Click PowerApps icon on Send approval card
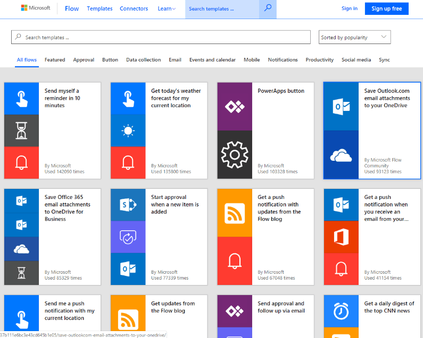423x338 pixels. point(235,311)
